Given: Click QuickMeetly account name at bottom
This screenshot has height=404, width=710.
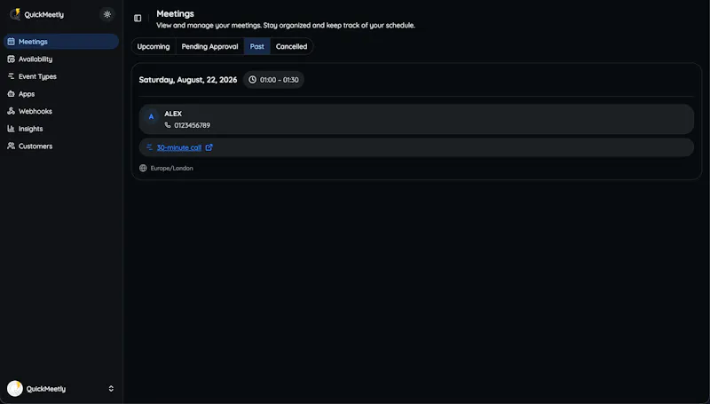Looking at the screenshot, I should tap(46, 389).
